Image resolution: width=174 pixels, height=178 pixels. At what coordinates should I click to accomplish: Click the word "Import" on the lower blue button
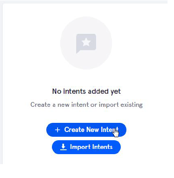(80, 147)
